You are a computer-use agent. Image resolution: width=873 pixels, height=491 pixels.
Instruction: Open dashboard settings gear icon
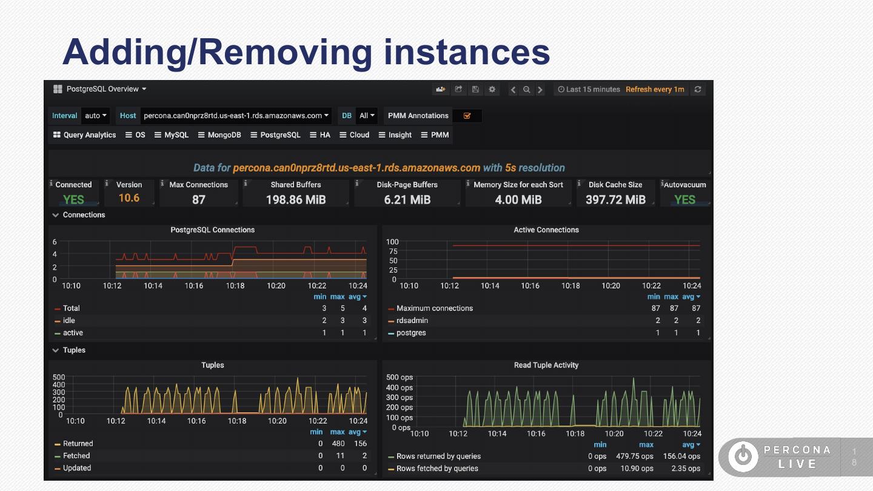pyautogui.click(x=492, y=90)
